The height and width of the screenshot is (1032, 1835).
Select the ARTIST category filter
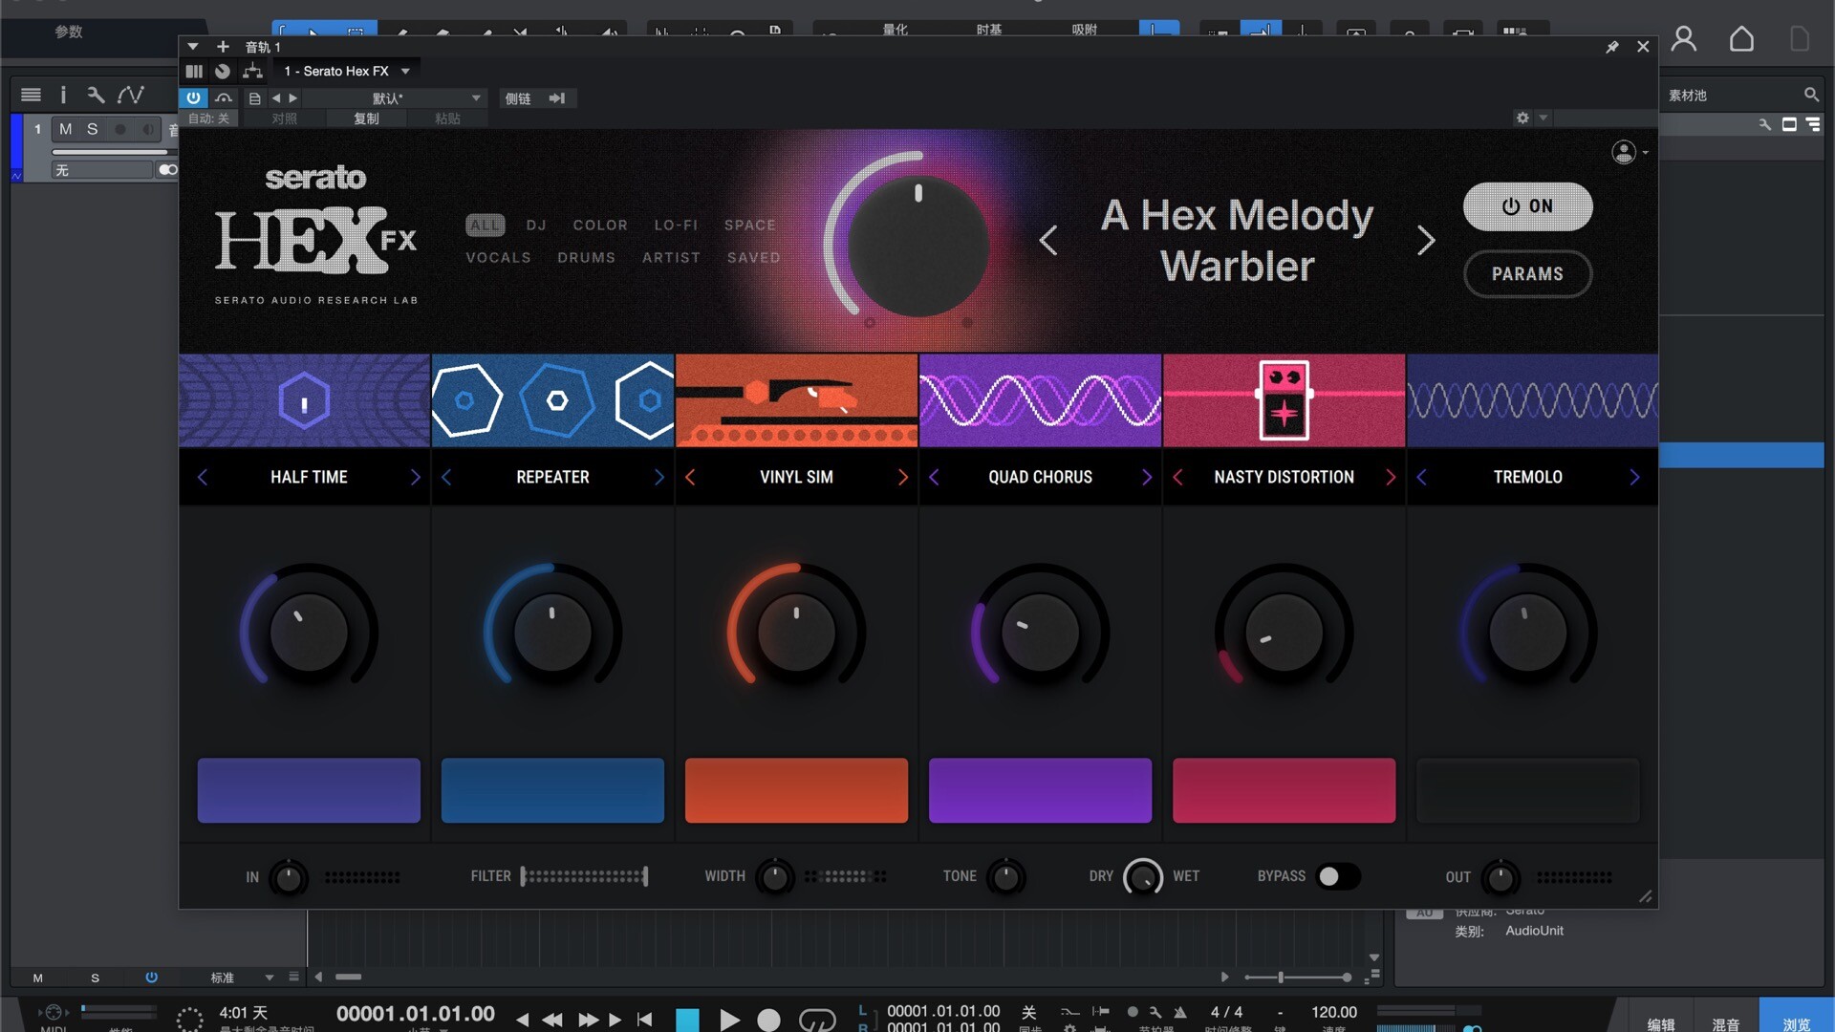671,257
